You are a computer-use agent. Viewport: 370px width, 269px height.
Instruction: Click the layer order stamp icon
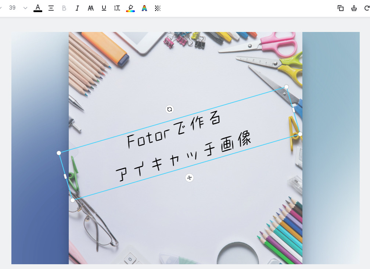pyautogui.click(x=354, y=8)
